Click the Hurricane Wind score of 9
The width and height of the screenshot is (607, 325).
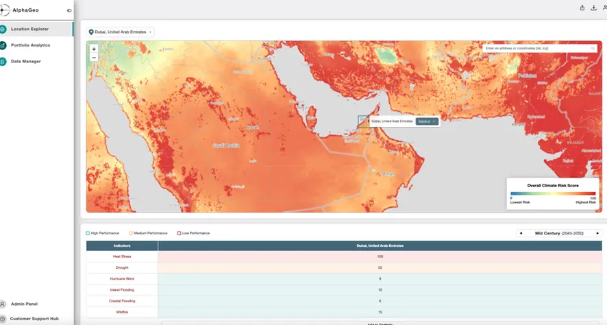[x=380, y=278]
